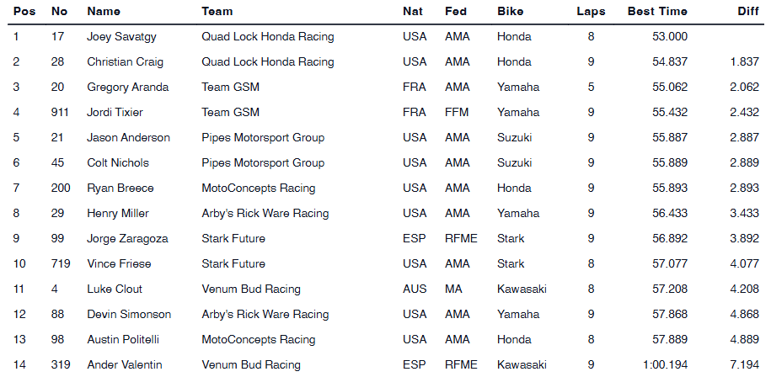Select the Diff column header
The height and width of the screenshot is (377, 771).
[x=748, y=12]
